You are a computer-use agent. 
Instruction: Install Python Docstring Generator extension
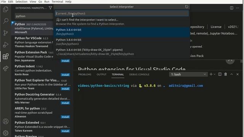tap(65, 103)
